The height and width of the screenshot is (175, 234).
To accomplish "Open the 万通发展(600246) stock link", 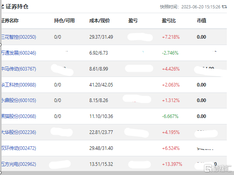I will point(19,53).
